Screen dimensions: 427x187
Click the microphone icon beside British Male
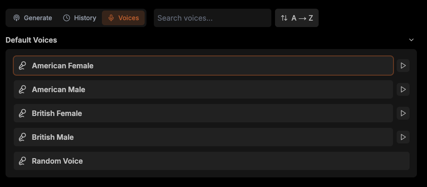[x=22, y=137]
